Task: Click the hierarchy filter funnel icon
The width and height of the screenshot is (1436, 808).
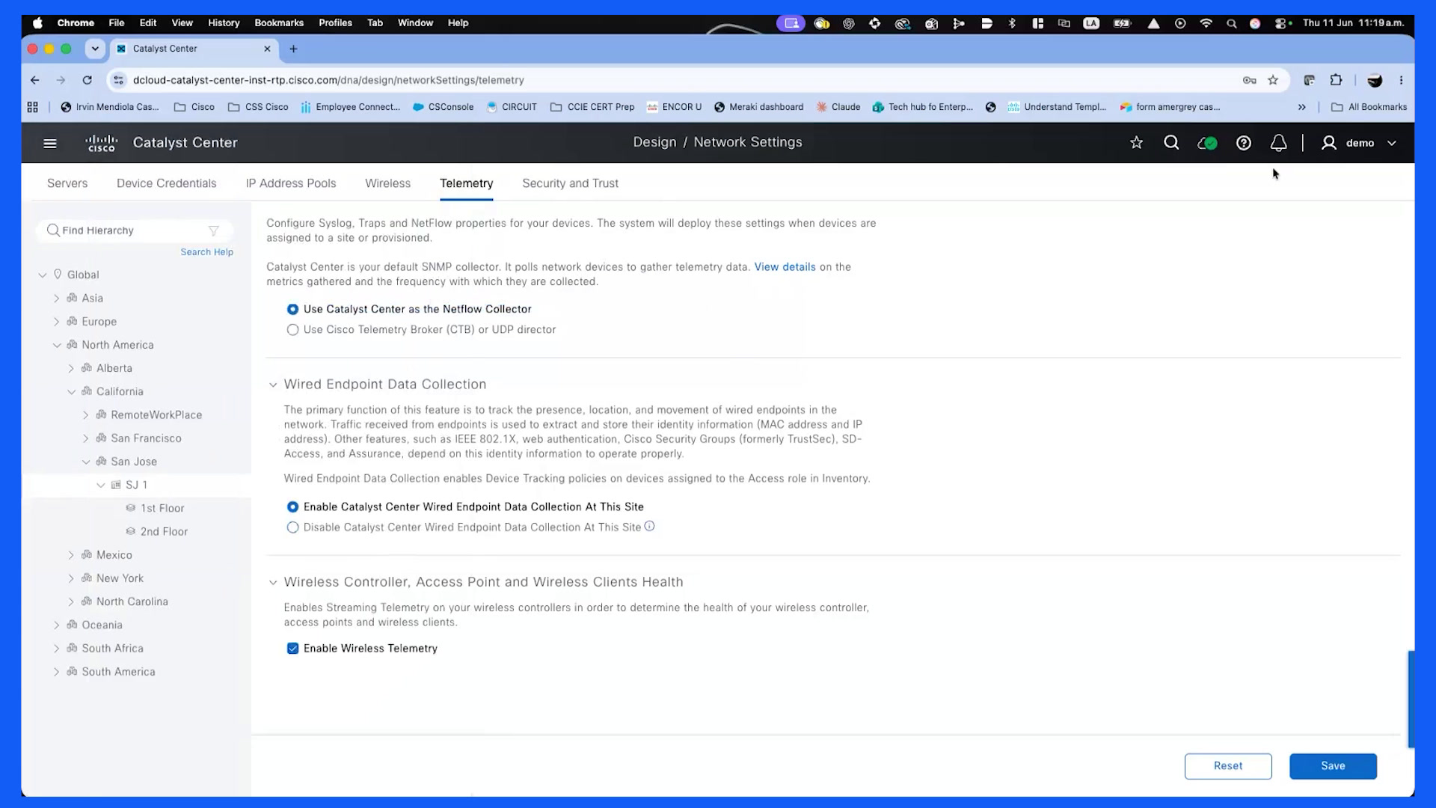Action: [214, 230]
